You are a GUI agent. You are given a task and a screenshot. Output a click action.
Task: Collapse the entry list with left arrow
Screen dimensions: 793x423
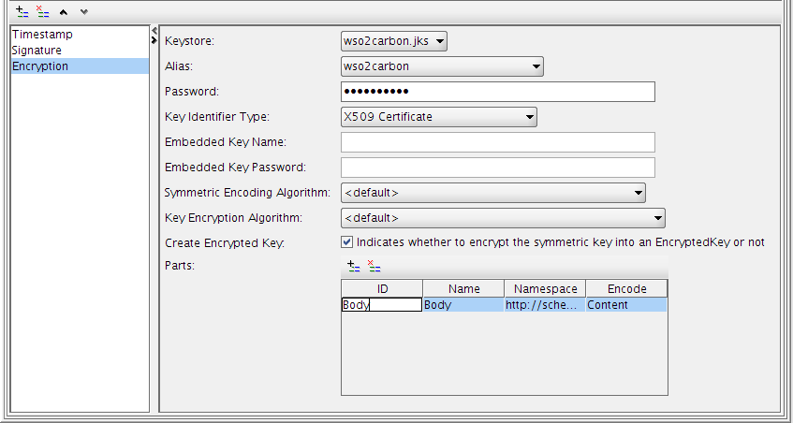[x=154, y=30]
